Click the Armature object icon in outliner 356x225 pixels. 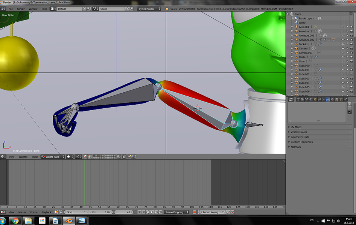click(x=296, y=31)
